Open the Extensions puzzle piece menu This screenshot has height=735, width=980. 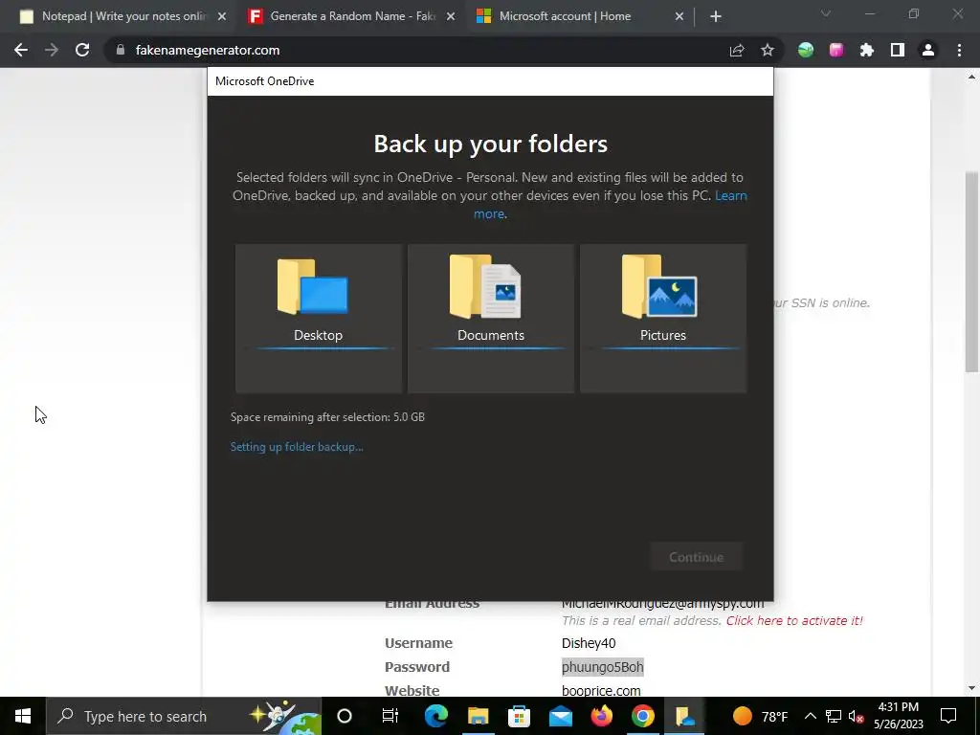[x=867, y=50]
